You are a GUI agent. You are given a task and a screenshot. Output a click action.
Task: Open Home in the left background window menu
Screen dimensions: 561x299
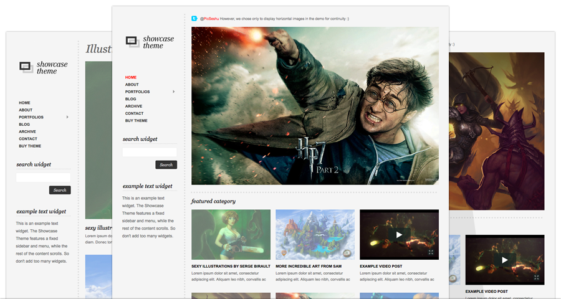(x=24, y=103)
